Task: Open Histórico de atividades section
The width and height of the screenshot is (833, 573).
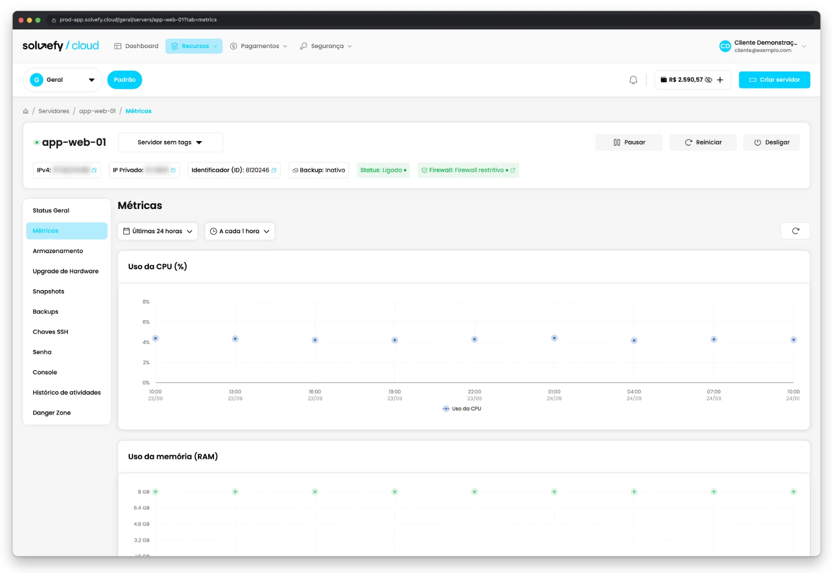Action: (x=67, y=393)
